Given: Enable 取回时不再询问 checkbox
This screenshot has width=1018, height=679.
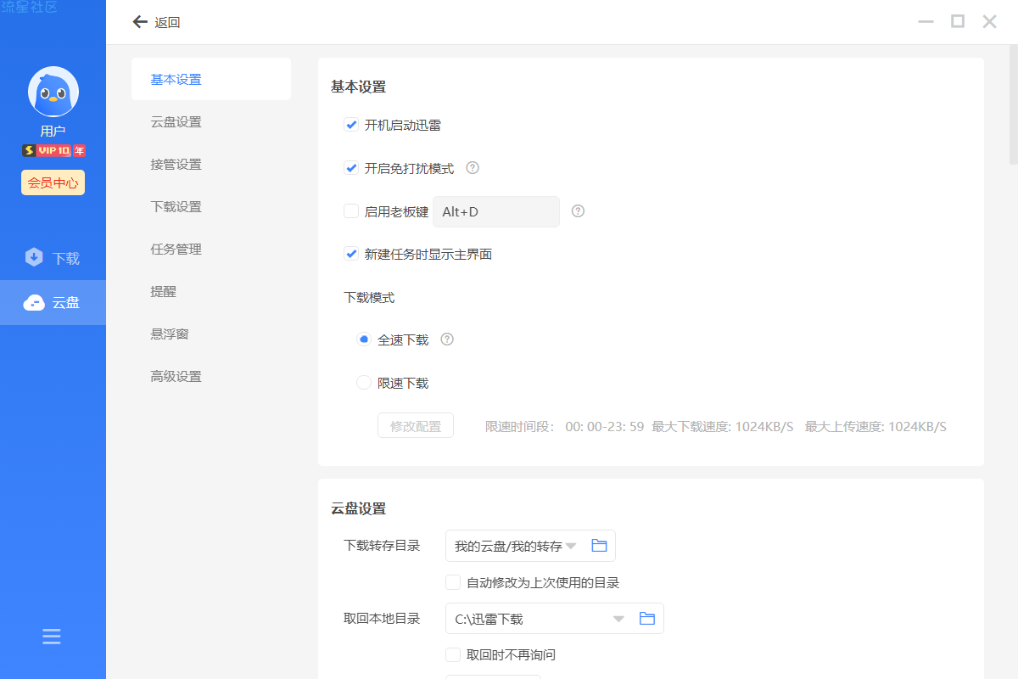Looking at the screenshot, I should pyautogui.click(x=453, y=654).
